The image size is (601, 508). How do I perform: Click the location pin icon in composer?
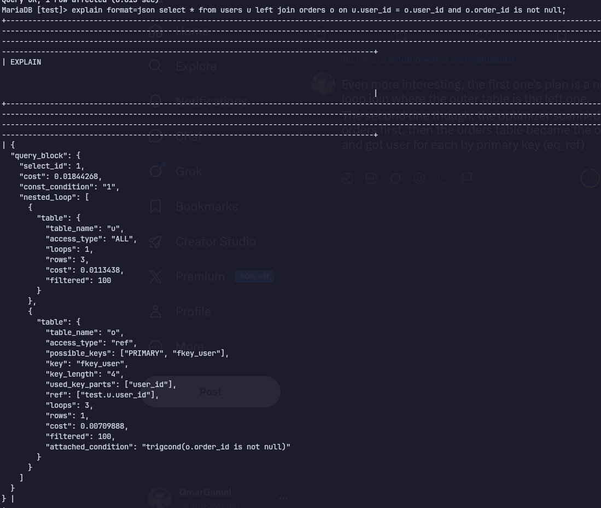[x=444, y=178]
